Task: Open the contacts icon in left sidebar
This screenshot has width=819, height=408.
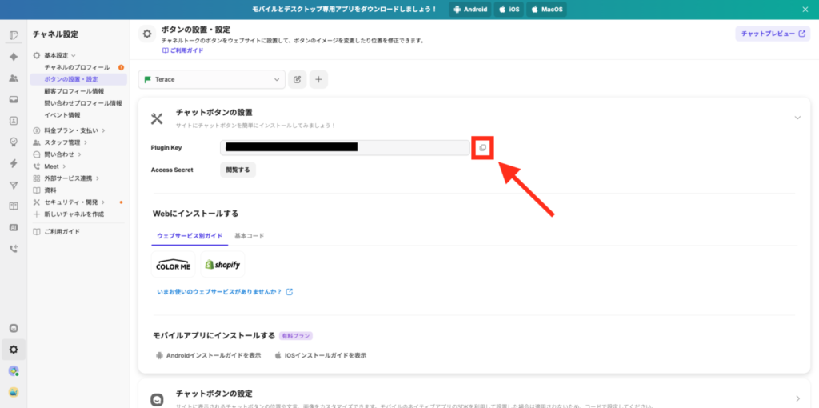Action: pyautogui.click(x=14, y=121)
